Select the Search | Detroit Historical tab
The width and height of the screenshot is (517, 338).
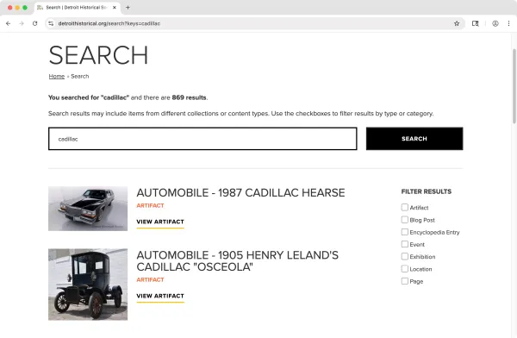coord(76,7)
